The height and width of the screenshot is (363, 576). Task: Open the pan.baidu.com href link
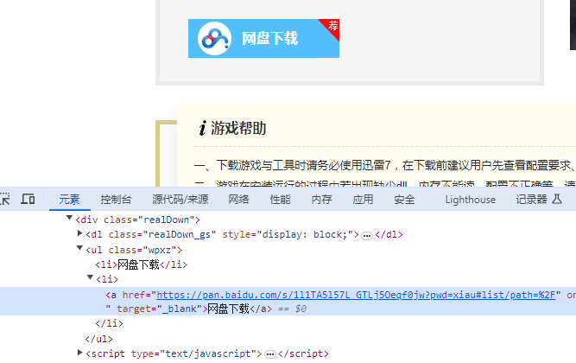click(x=356, y=295)
